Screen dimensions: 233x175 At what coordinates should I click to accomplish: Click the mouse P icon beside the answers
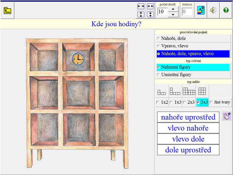227,116
